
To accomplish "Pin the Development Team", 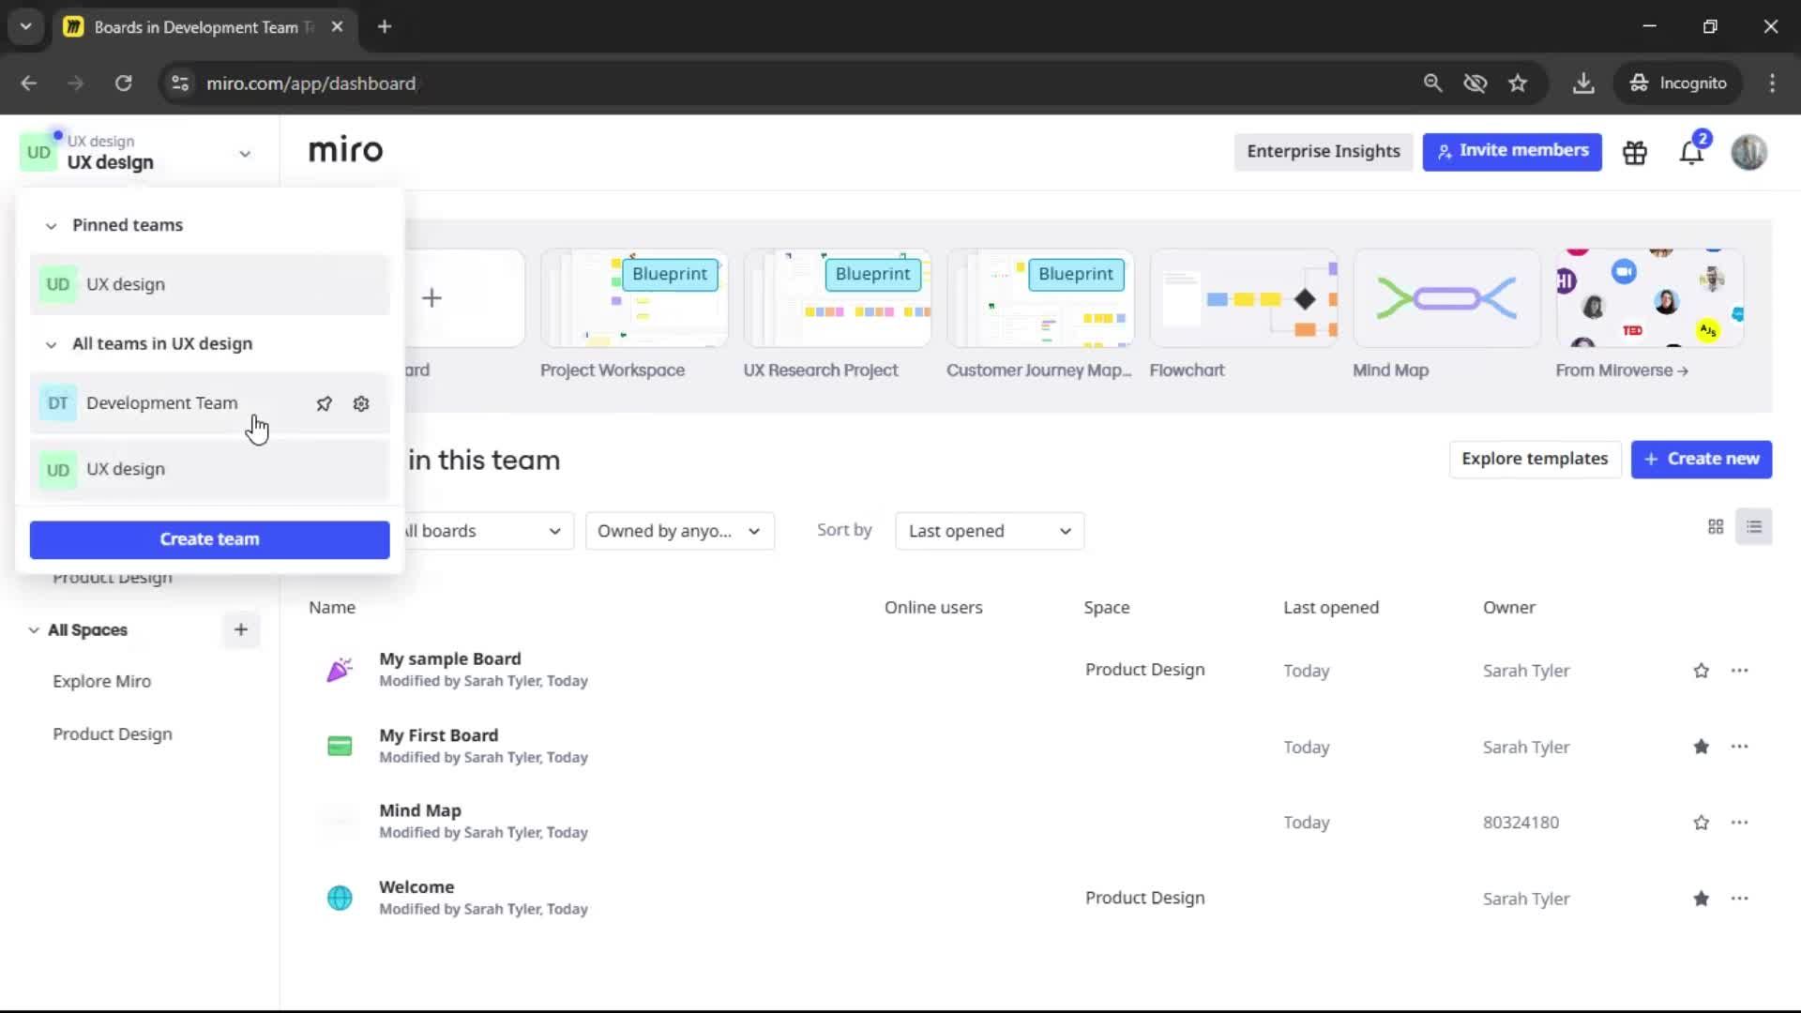I will (324, 403).
